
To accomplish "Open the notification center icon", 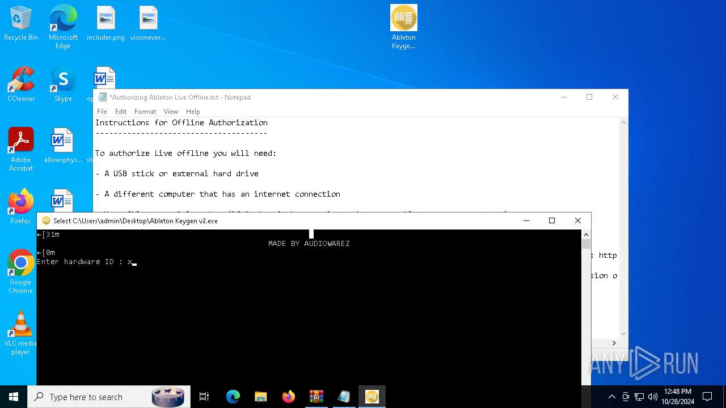I will click(x=707, y=397).
